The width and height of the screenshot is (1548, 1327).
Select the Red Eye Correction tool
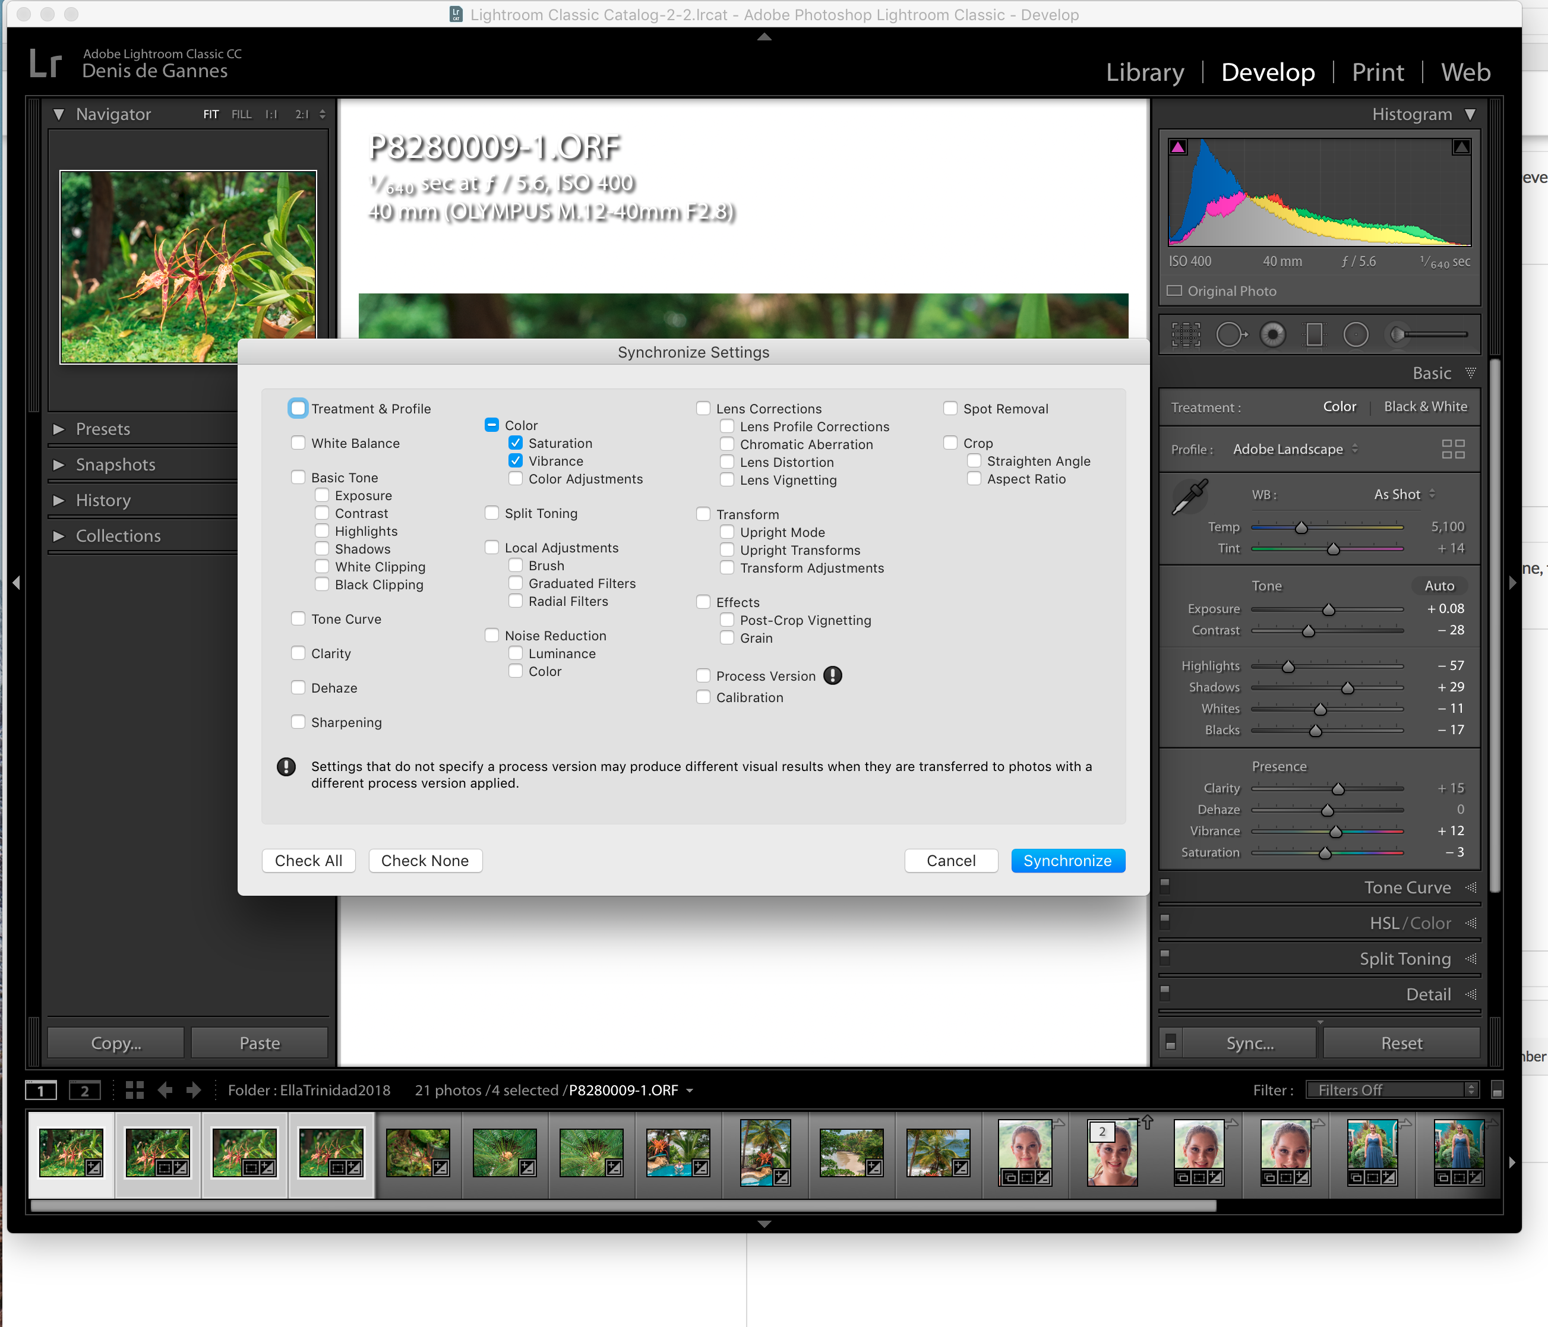click(x=1273, y=335)
